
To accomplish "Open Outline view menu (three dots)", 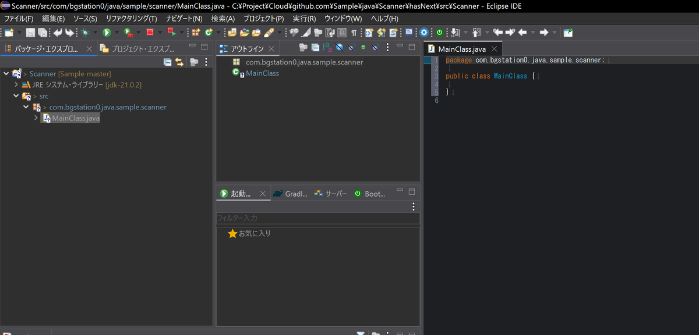I will pos(387,48).
